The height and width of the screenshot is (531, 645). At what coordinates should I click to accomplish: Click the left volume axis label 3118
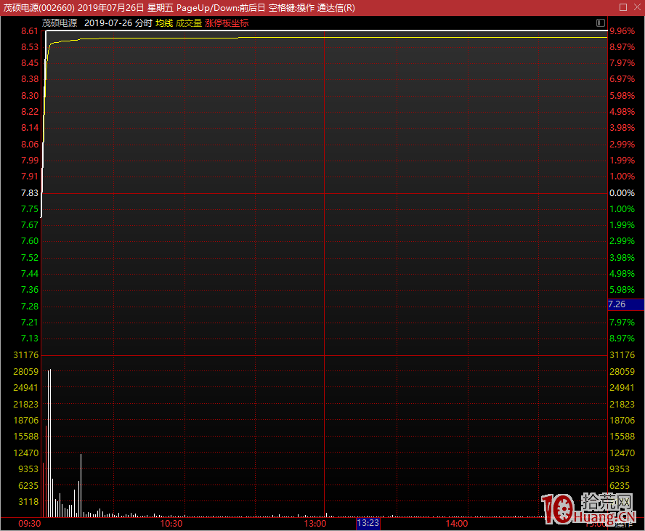pos(28,502)
